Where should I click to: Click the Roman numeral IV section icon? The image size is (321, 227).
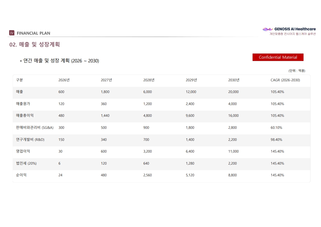click(12, 33)
